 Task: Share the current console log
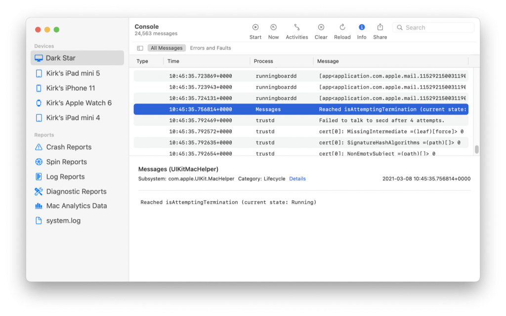click(x=379, y=30)
